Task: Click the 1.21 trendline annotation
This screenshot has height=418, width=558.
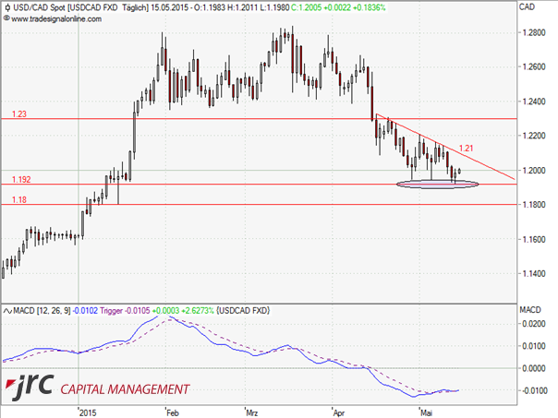Action: pyautogui.click(x=467, y=148)
